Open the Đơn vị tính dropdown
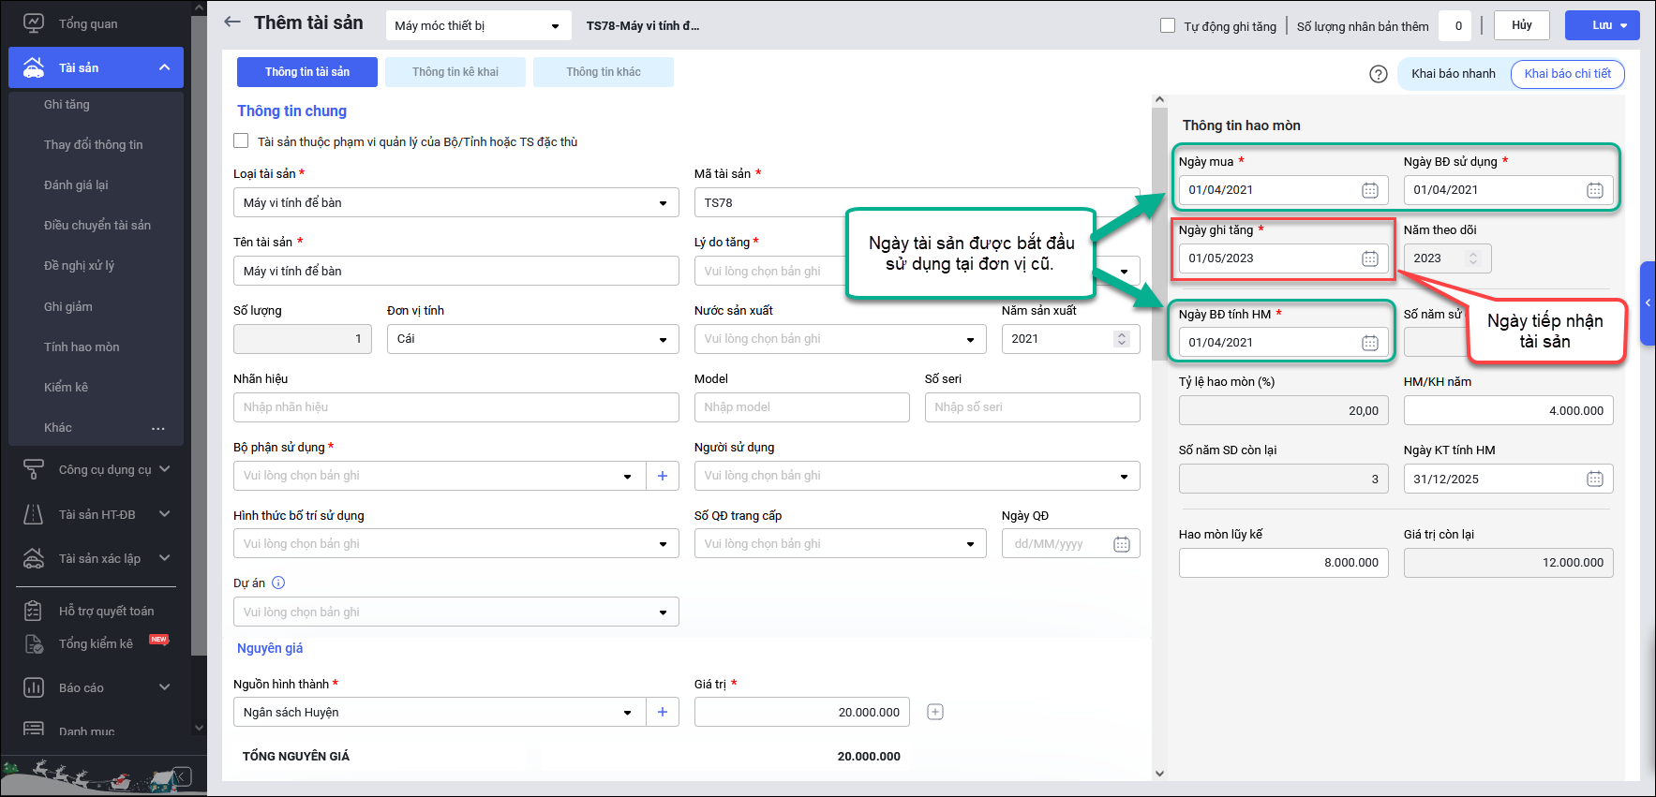 pos(662,339)
